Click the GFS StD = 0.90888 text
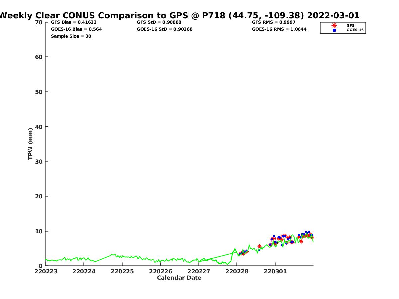Viewport: 399px width, 299px height. coord(159,22)
